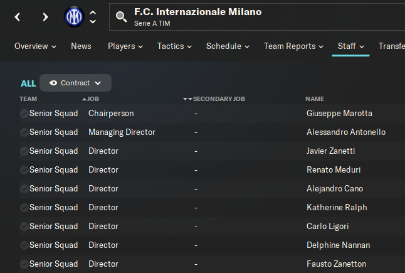The width and height of the screenshot is (405, 273).
Task: Expand the Tactics menu
Action: click(174, 46)
